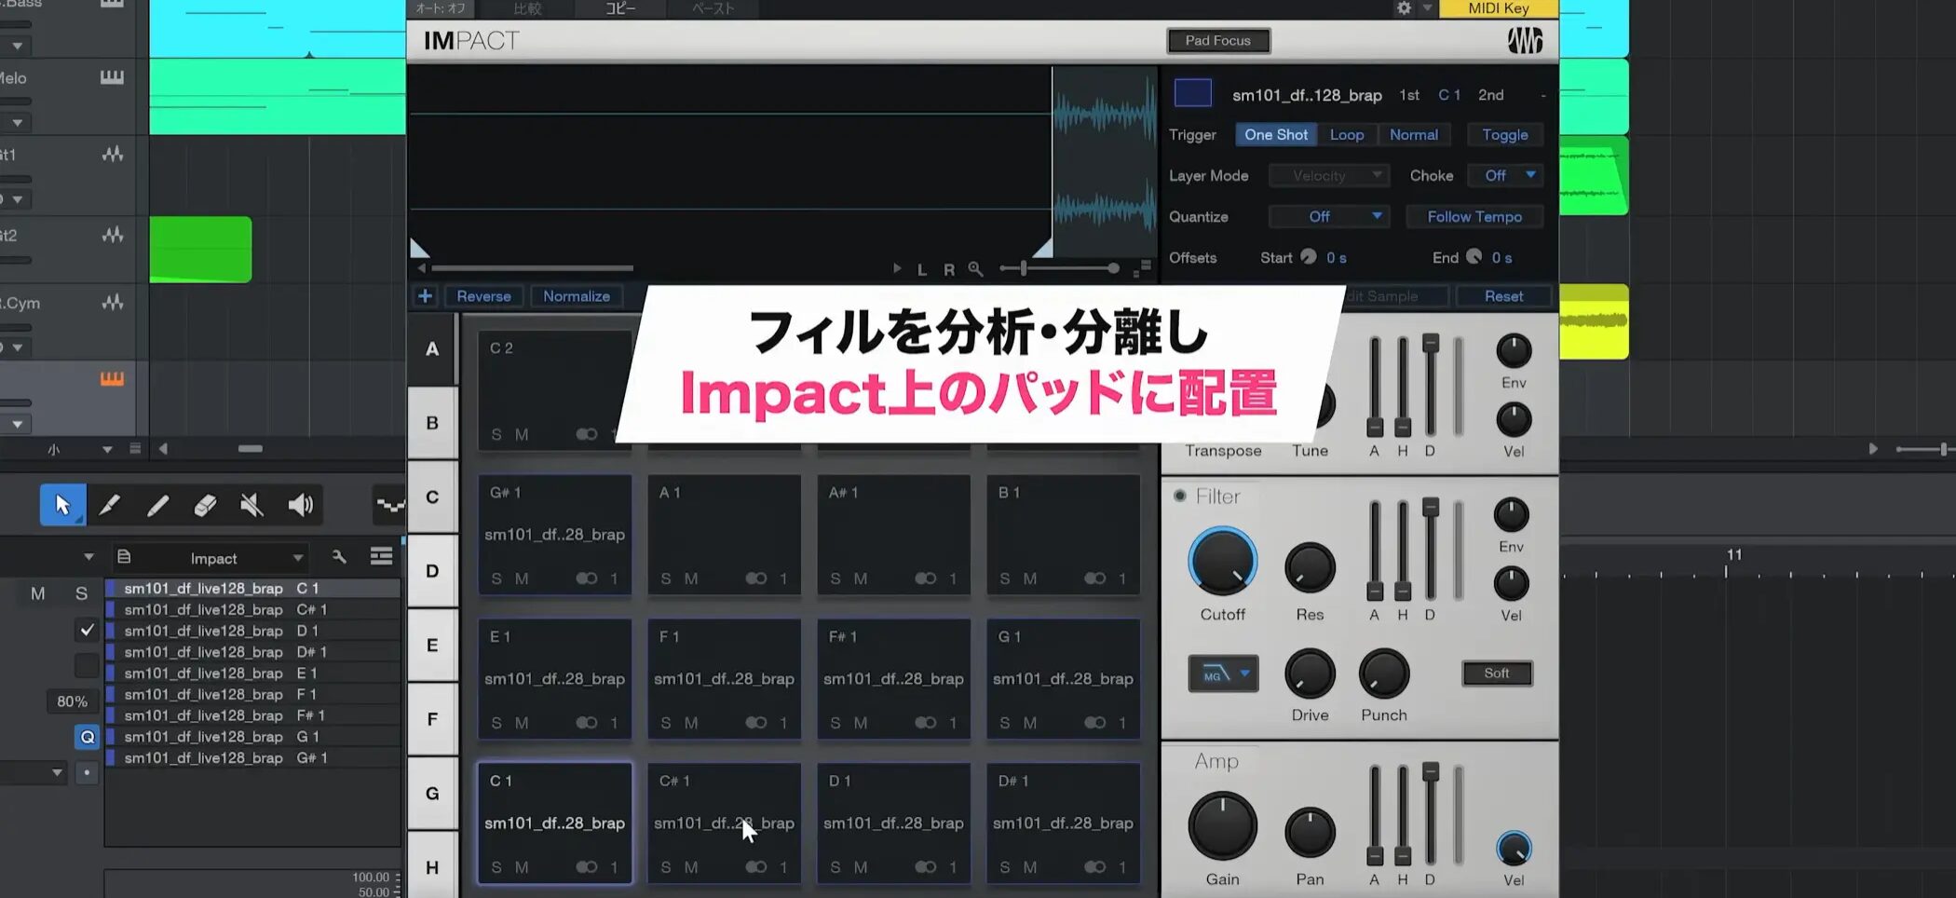This screenshot has height=898, width=1956.
Task: Toggle the Filter section on/off
Action: [x=1180, y=496]
